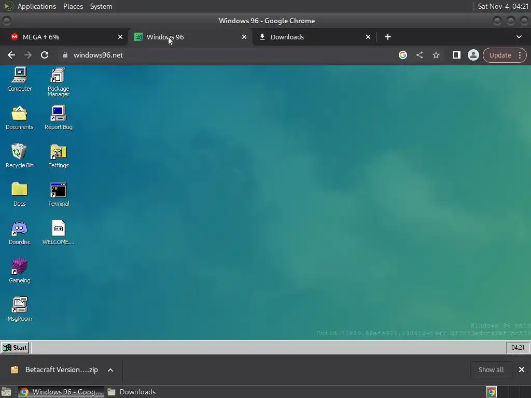Screen dimensions: 531x398
Task: Go back using the browser back arrow
Action: (11, 55)
